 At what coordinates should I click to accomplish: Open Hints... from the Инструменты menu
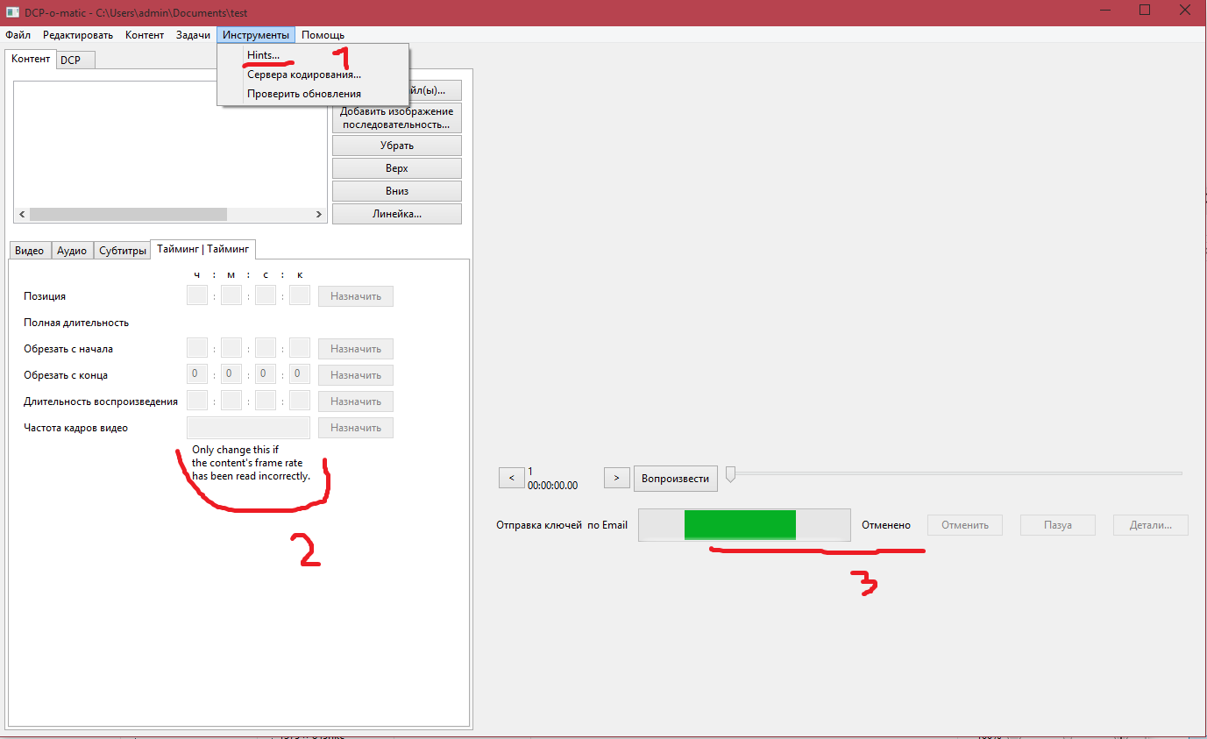click(263, 55)
